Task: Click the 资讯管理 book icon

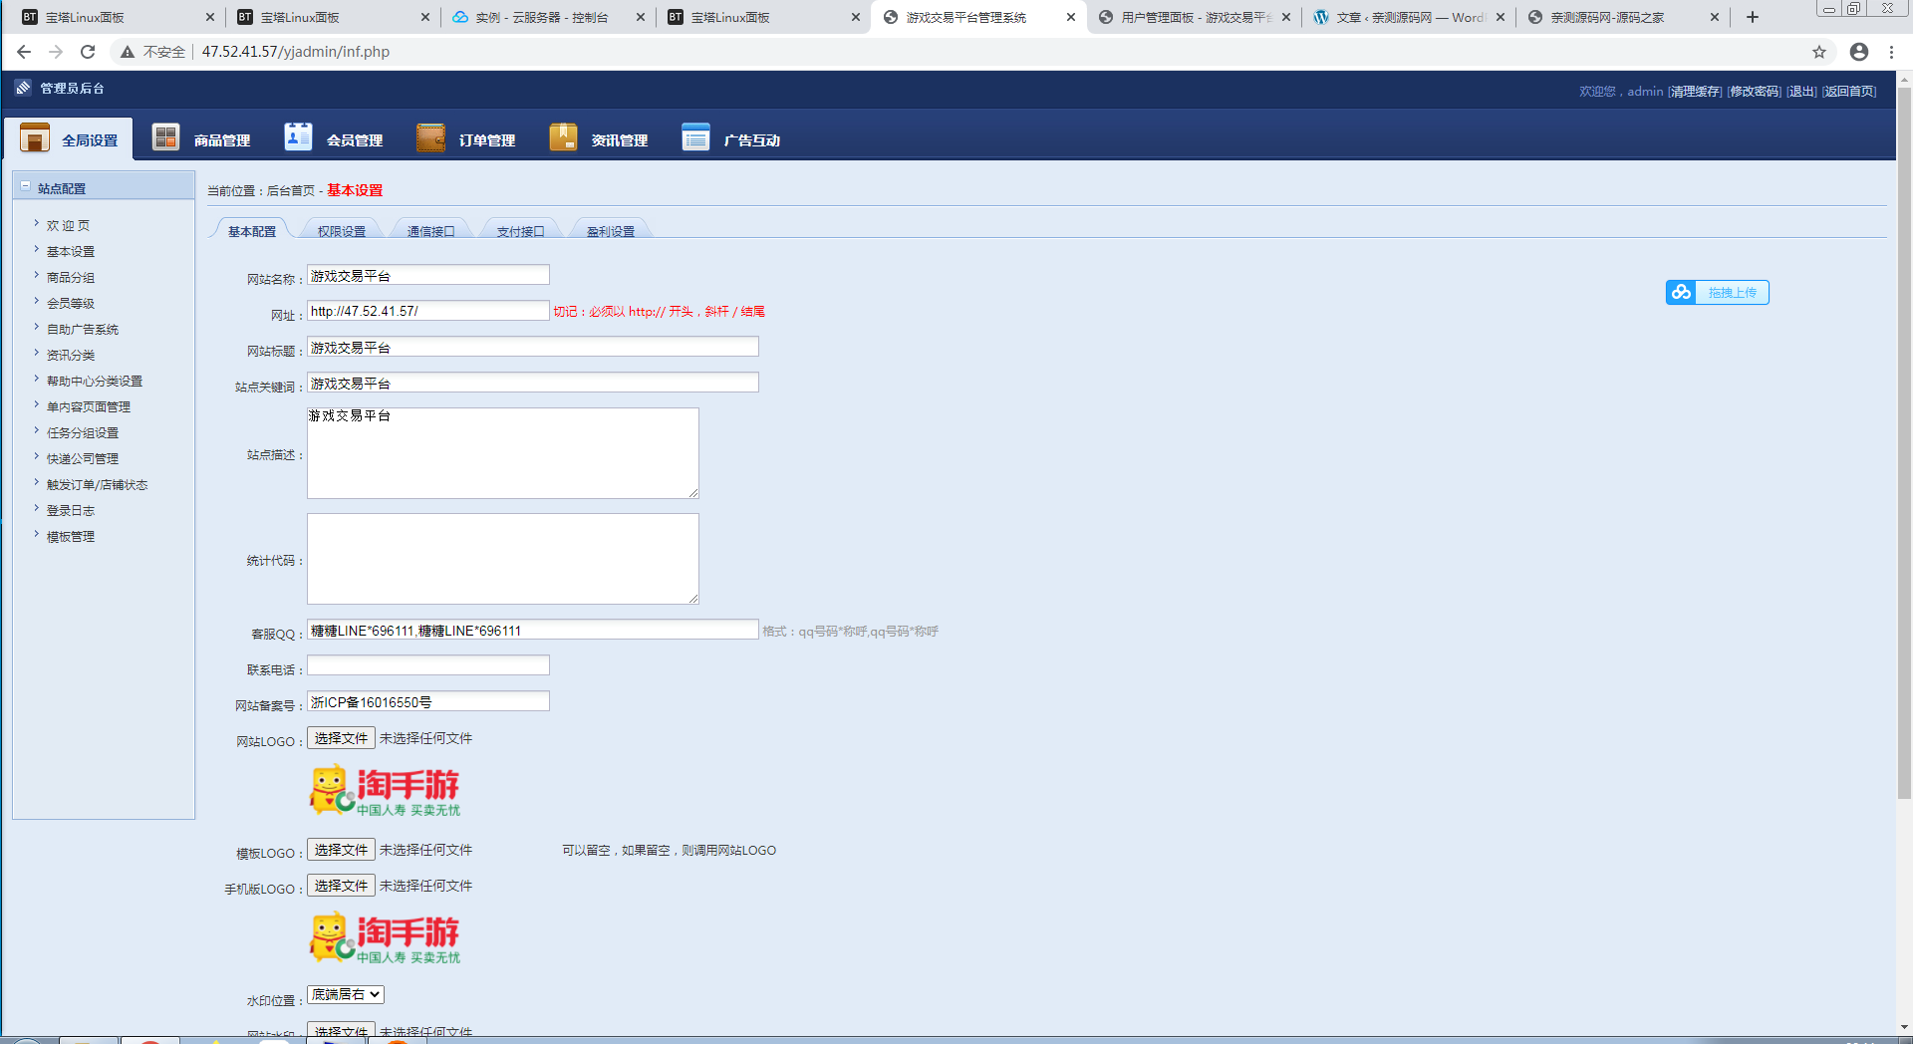Action: pyautogui.click(x=563, y=136)
